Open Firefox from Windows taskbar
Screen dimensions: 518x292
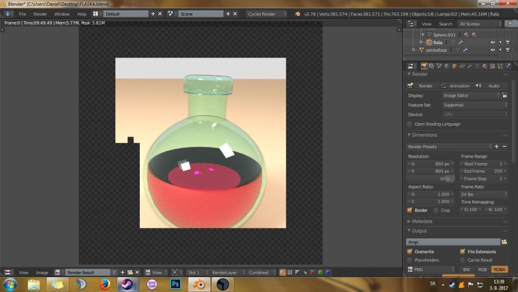104,284
